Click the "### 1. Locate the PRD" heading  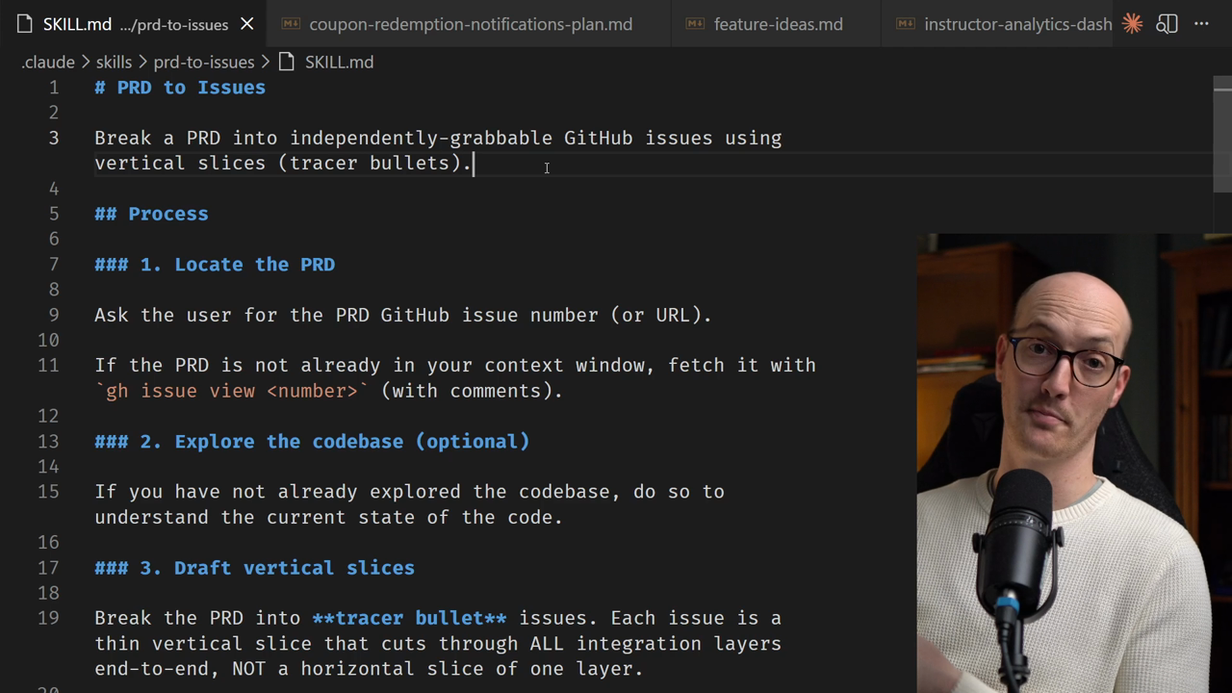(215, 264)
